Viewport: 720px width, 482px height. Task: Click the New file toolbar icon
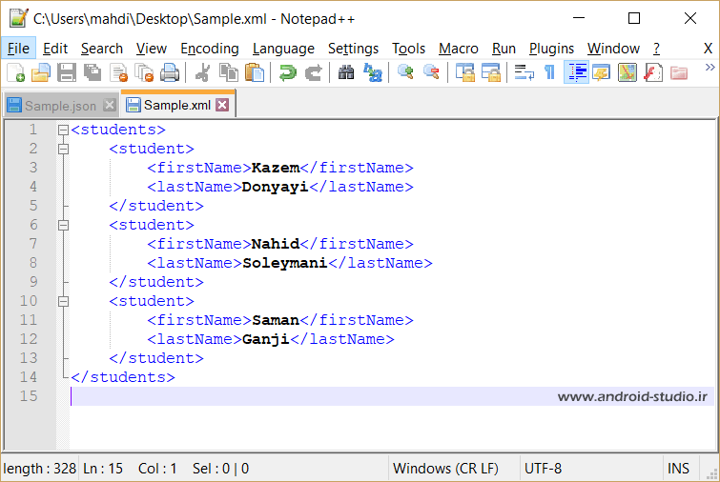(x=16, y=73)
